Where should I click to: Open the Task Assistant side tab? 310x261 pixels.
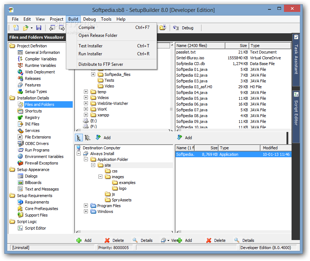[296, 59]
